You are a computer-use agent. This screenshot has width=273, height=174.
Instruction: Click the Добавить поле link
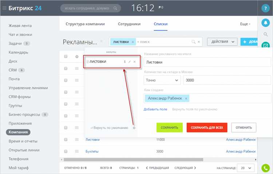coord(155,109)
